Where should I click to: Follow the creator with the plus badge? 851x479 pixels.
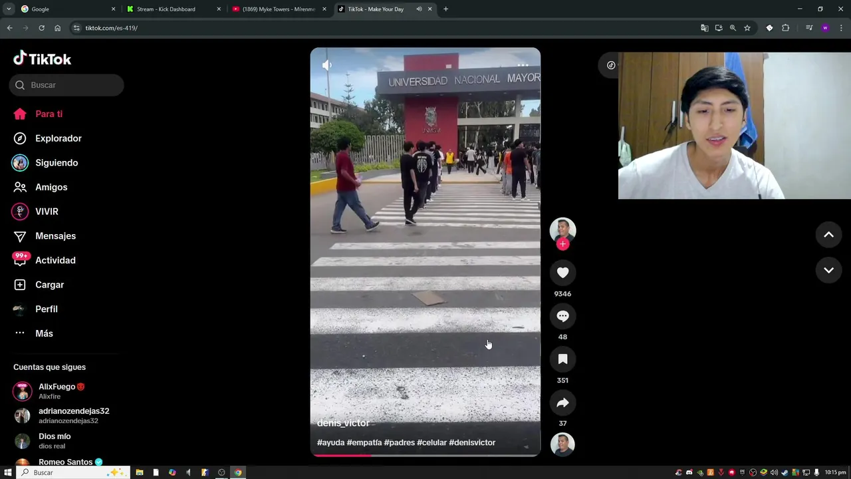tap(562, 244)
